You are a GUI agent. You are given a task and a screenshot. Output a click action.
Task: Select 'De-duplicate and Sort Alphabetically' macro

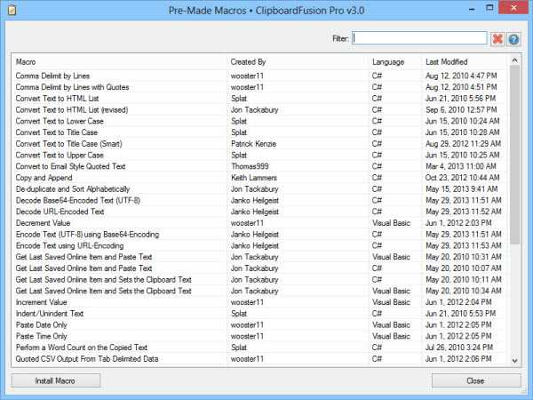click(x=260, y=189)
